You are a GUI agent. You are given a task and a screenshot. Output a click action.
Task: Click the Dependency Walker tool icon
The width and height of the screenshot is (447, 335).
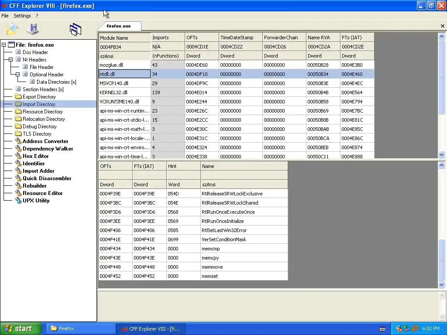click(x=18, y=148)
